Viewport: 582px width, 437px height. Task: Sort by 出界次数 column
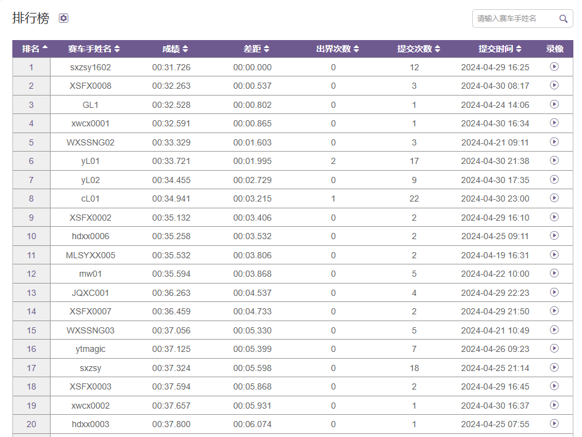(337, 49)
